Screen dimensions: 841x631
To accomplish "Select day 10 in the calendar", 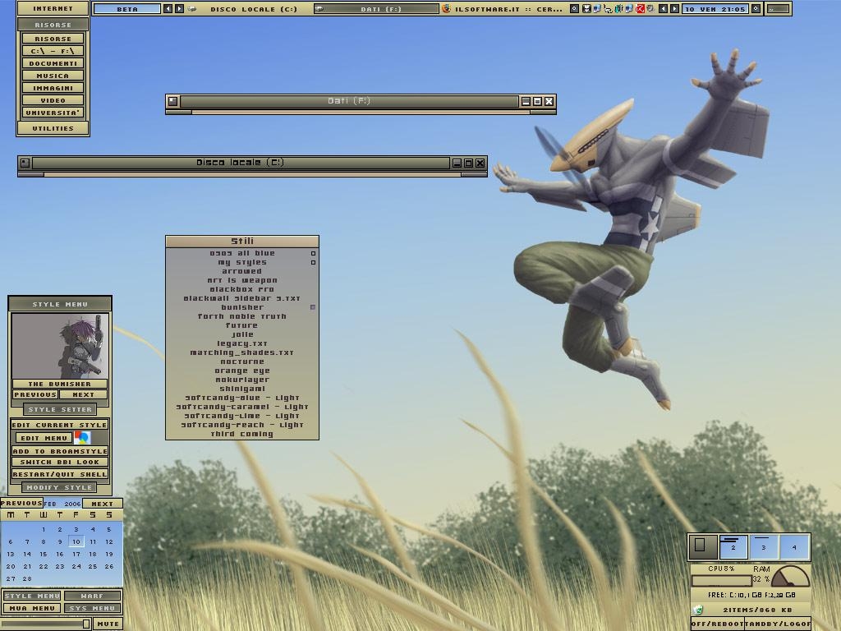I will 76,541.
